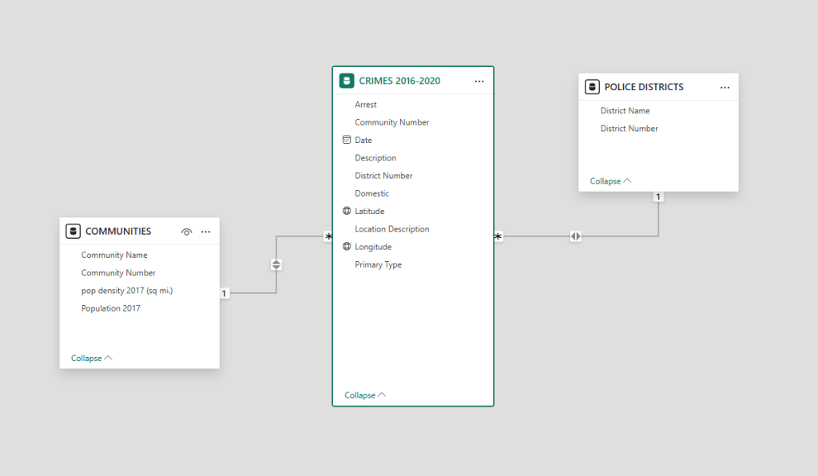The image size is (818, 476).
Task: Click the CRIMES 2016-2020 table icon
Action: pos(347,81)
